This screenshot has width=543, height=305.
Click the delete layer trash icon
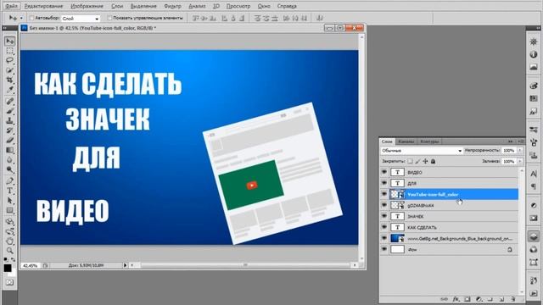[x=512, y=299]
